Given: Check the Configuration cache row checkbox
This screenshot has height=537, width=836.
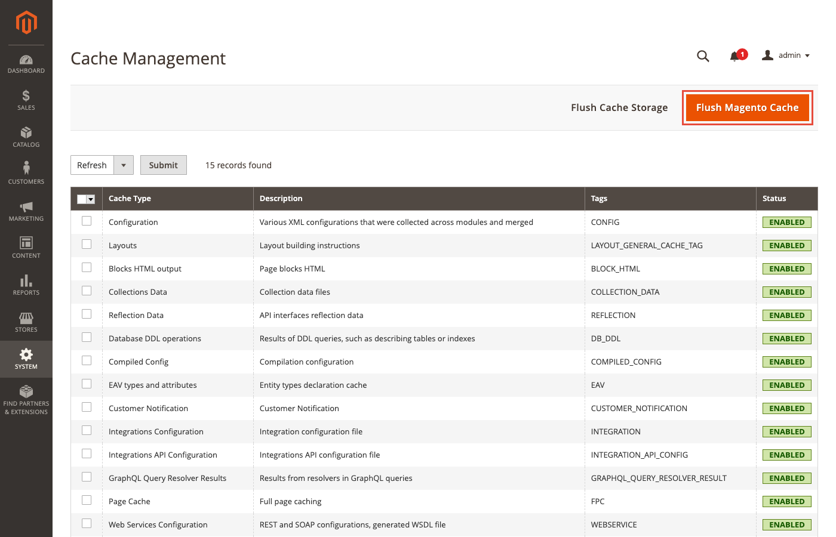Looking at the screenshot, I should point(87,221).
